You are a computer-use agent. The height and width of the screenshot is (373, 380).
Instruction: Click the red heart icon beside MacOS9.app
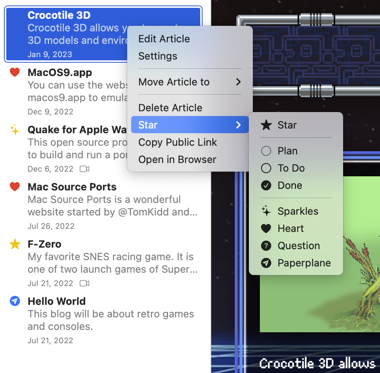[15, 72]
